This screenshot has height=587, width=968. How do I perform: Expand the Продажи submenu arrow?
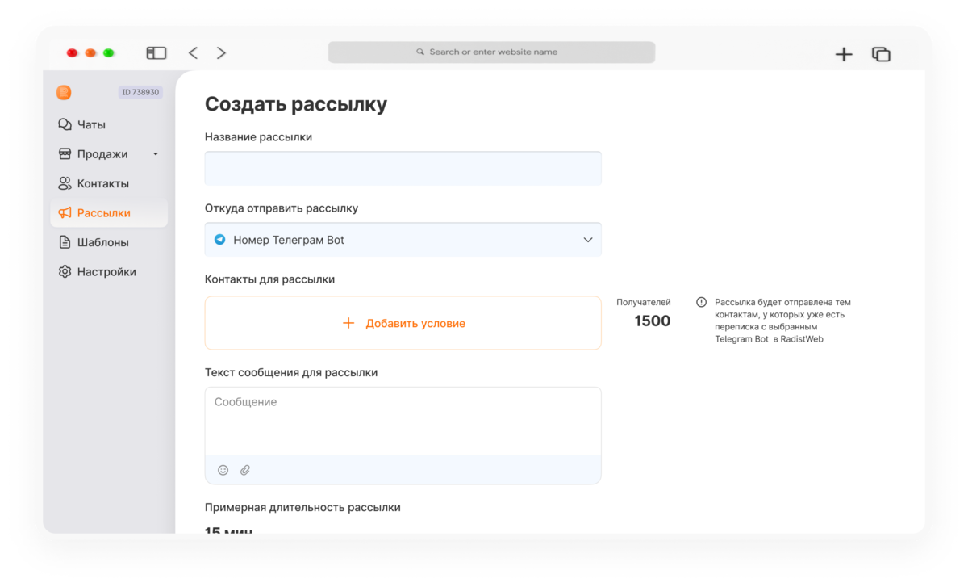(156, 154)
